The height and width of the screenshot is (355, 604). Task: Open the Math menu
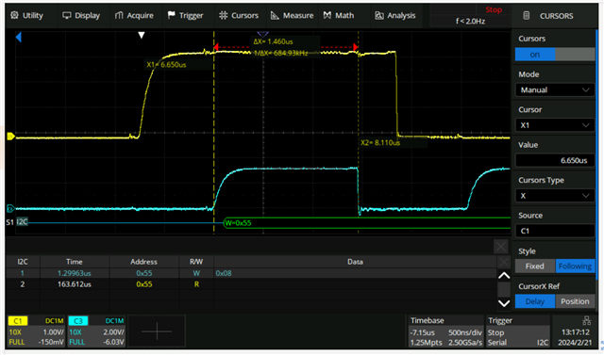click(x=339, y=15)
